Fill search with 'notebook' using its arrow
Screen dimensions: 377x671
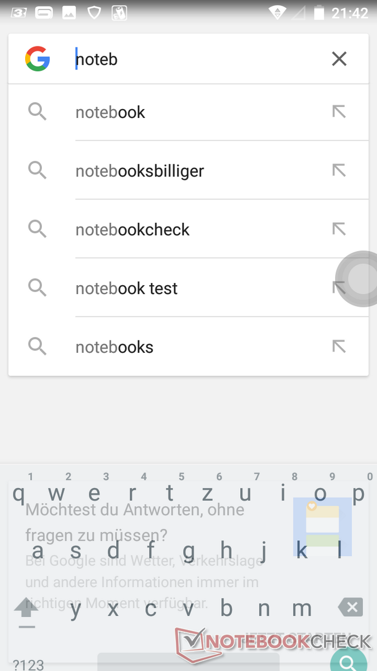coord(339,112)
